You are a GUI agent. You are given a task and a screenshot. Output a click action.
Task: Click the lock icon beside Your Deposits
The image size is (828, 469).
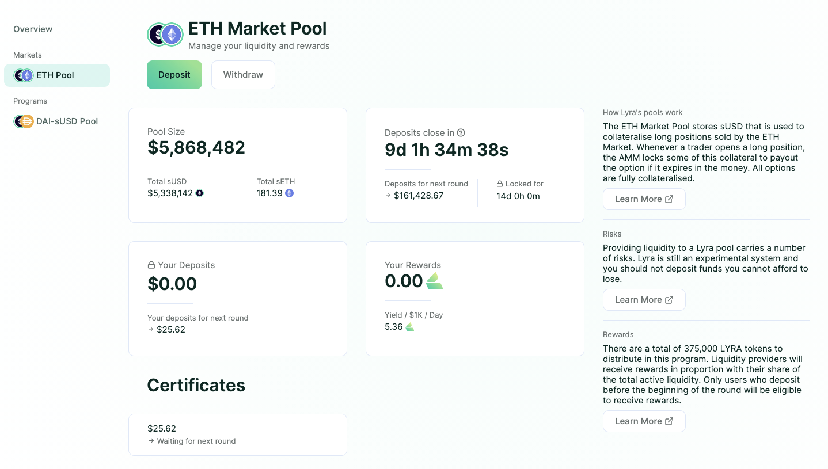click(x=151, y=265)
